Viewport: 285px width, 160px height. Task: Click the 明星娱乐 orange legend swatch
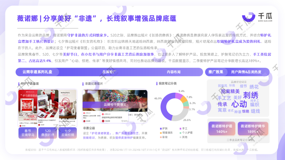point(161,133)
